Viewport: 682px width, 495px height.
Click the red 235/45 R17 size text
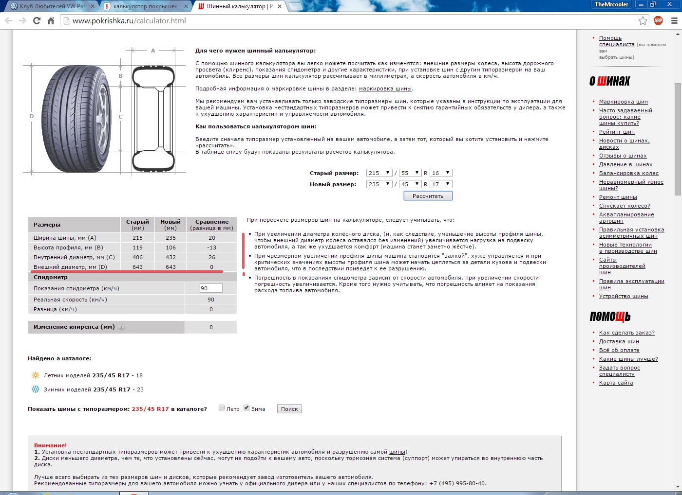[x=150, y=409]
